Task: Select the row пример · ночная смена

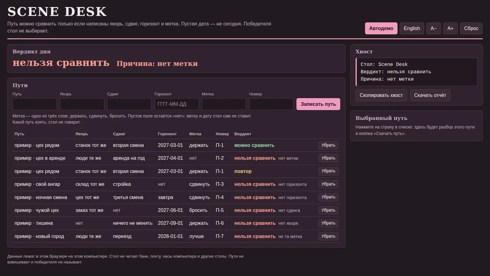Action: tap(176, 197)
